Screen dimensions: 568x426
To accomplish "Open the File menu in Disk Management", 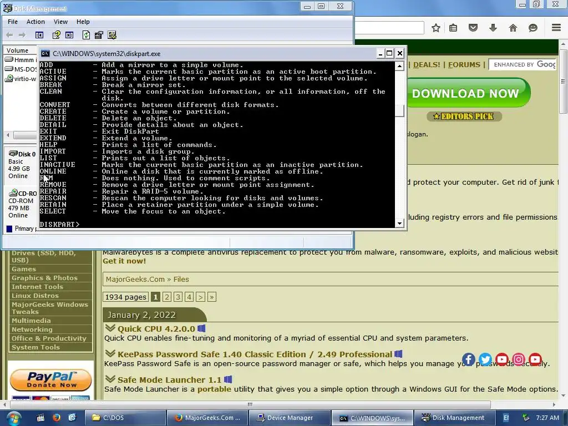I will tap(13, 22).
